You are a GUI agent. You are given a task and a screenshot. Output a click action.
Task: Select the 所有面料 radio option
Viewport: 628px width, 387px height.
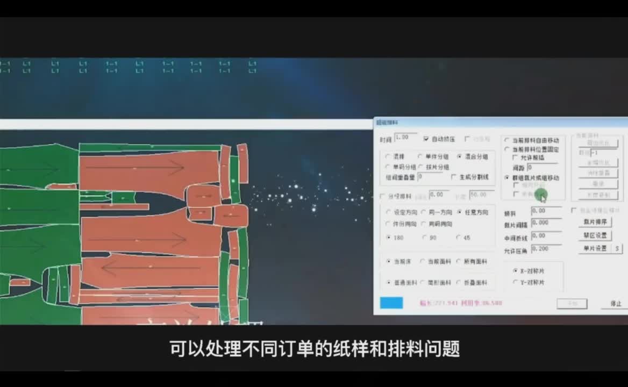(458, 262)
